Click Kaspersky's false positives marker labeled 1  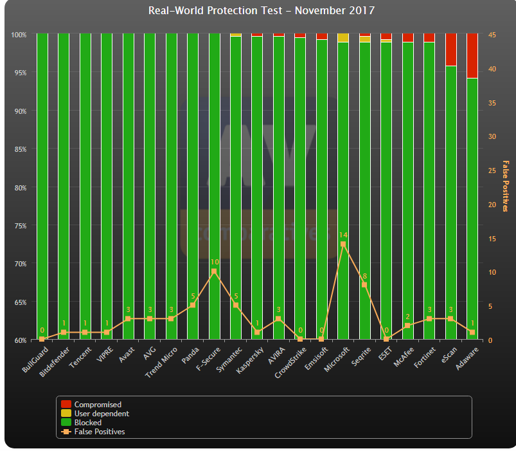pyautogui.click(x=257, y=332)
